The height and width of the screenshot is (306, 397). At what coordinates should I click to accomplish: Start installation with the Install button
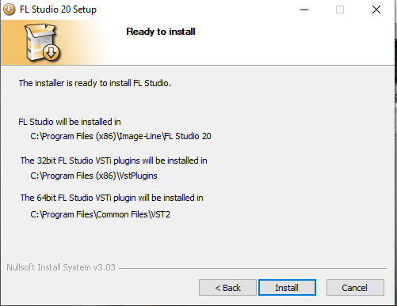[287, 288]
